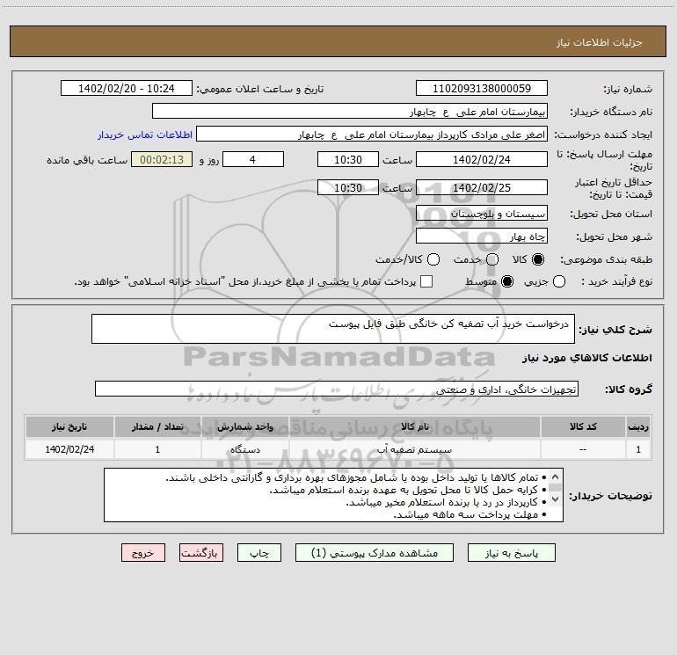Click the need number field 1102093138000059
The width and height of the screenshot is (677, 655).
(482, 89)
